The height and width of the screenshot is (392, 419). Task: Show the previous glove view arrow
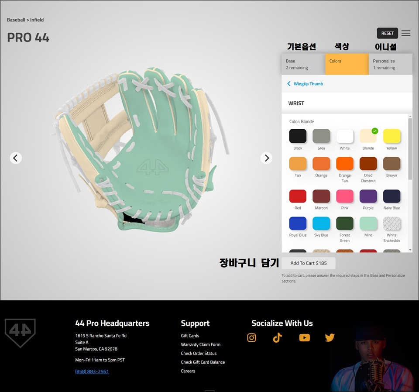(x=16, y=158)
